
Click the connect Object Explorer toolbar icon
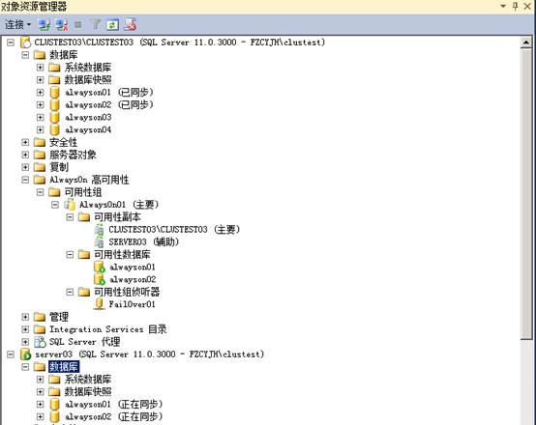45,25
